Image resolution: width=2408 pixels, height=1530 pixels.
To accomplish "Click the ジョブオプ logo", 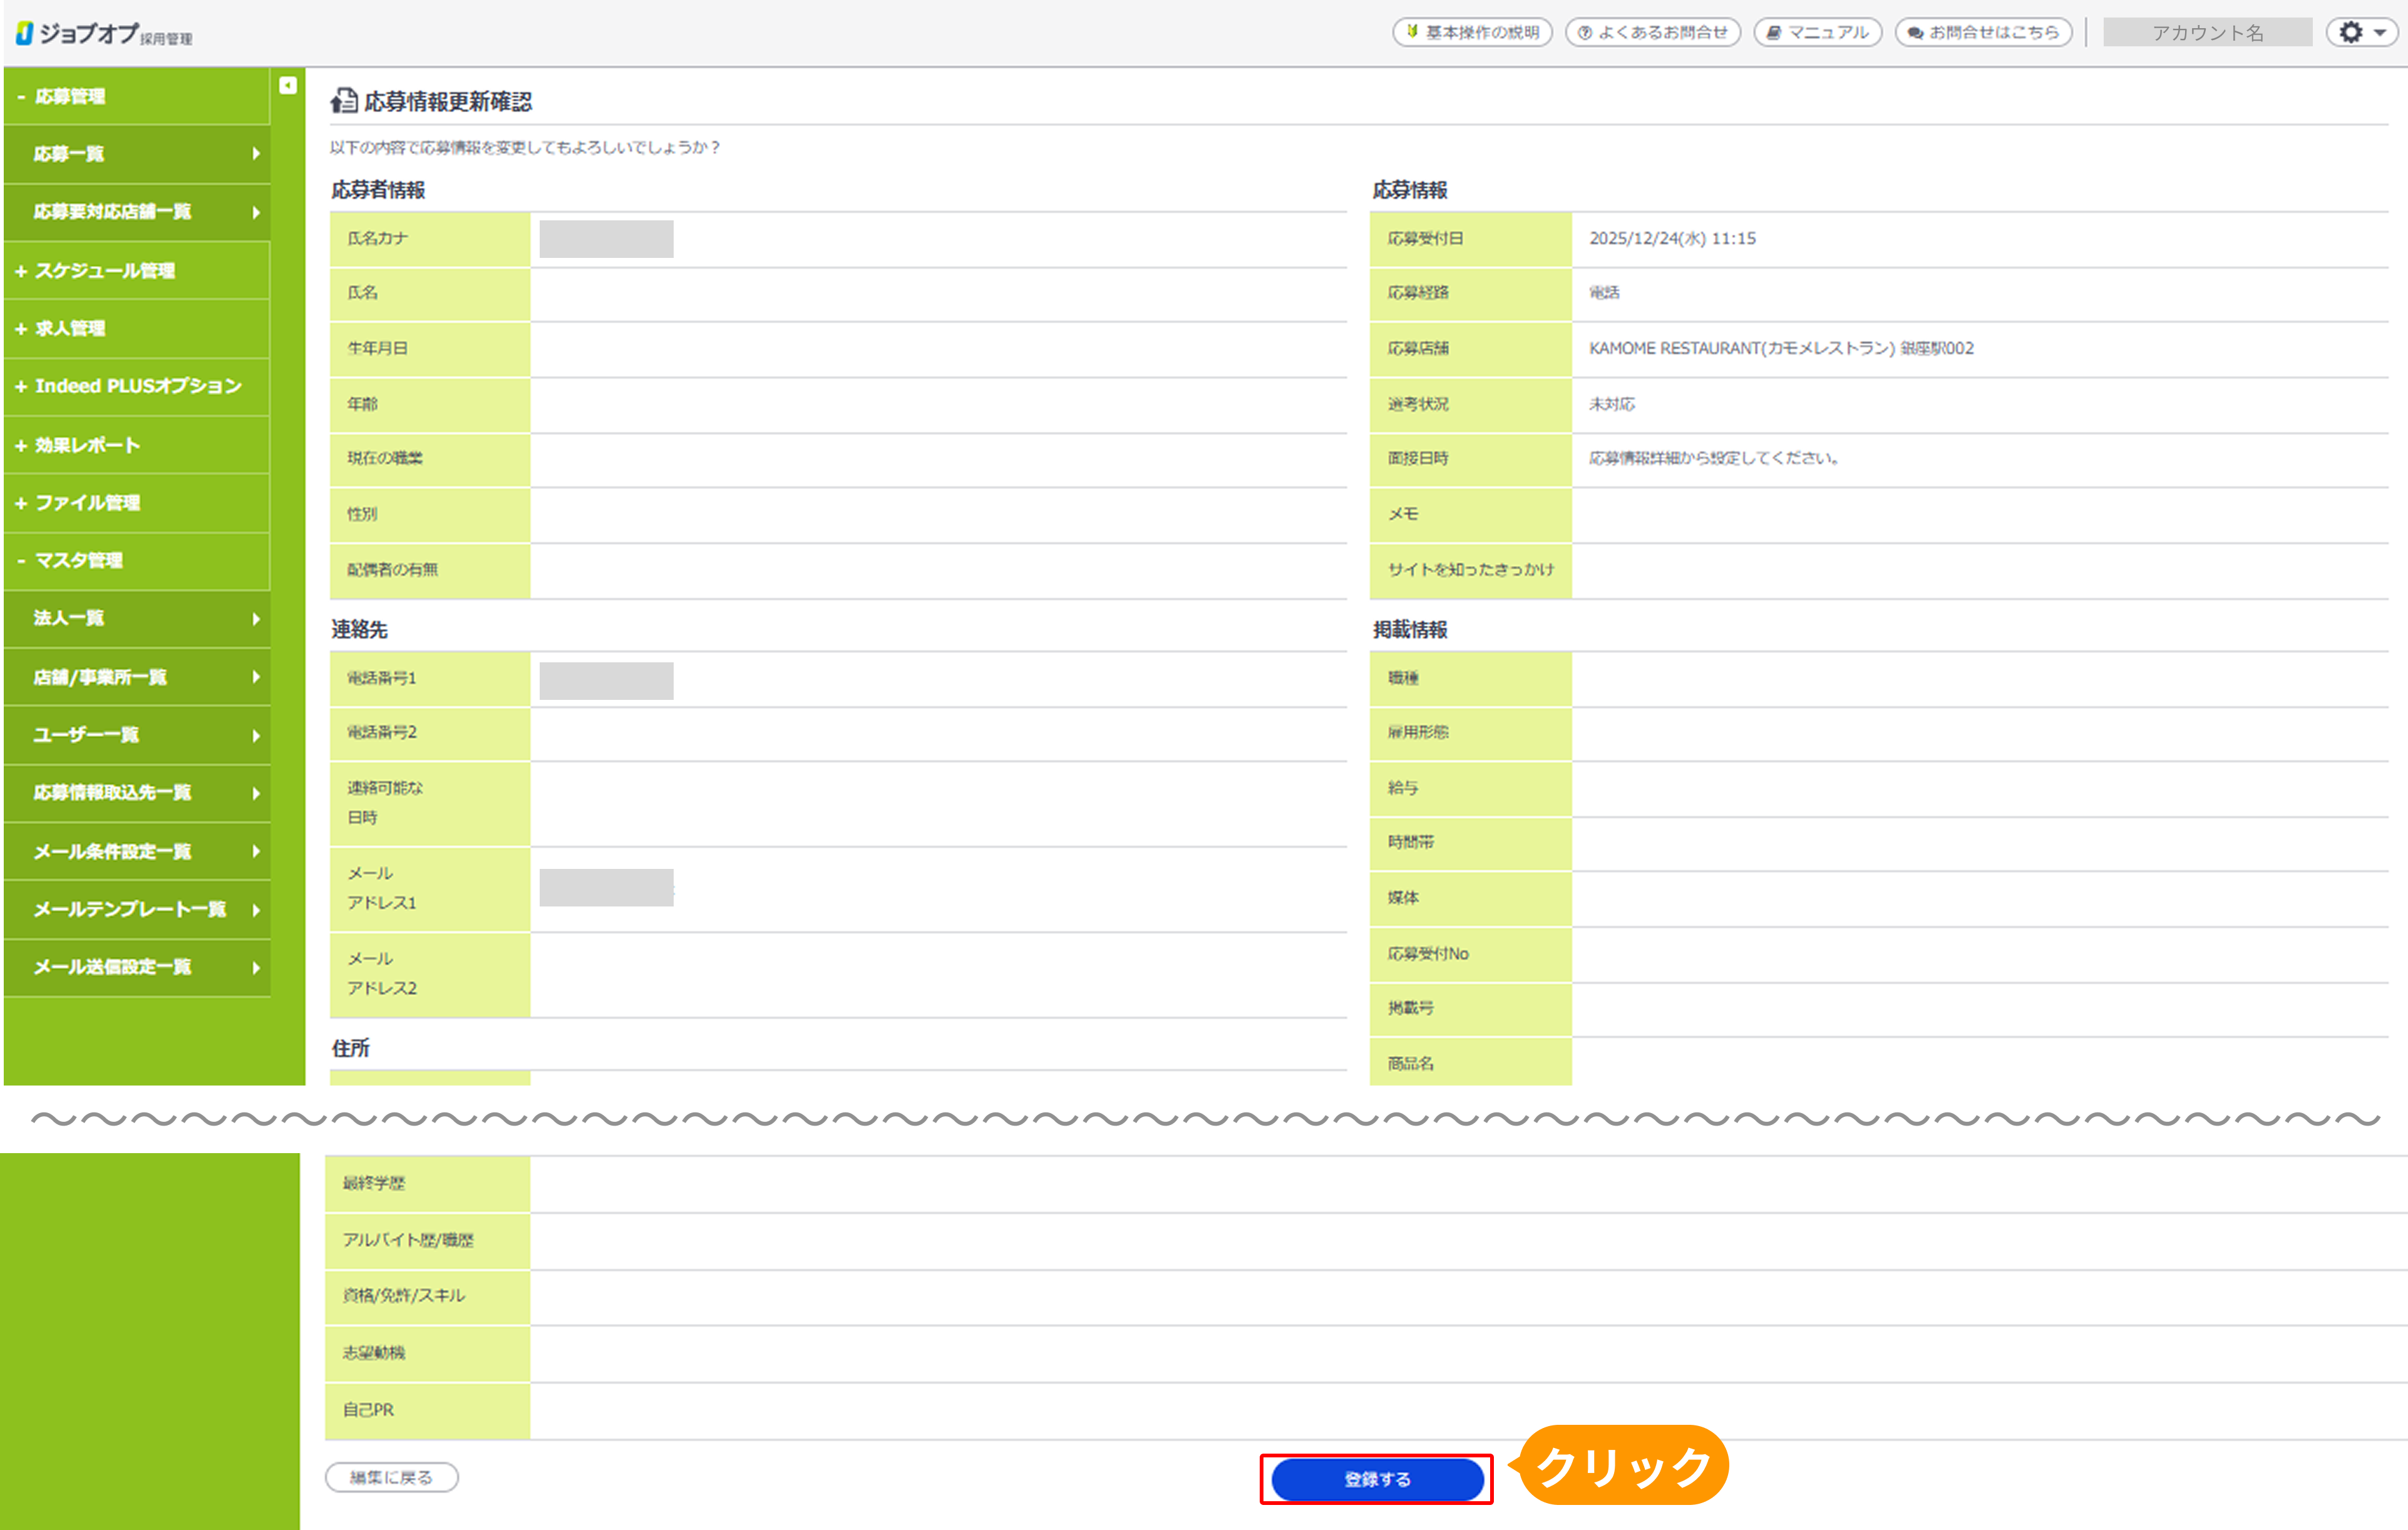I will (x=90, y=33).
